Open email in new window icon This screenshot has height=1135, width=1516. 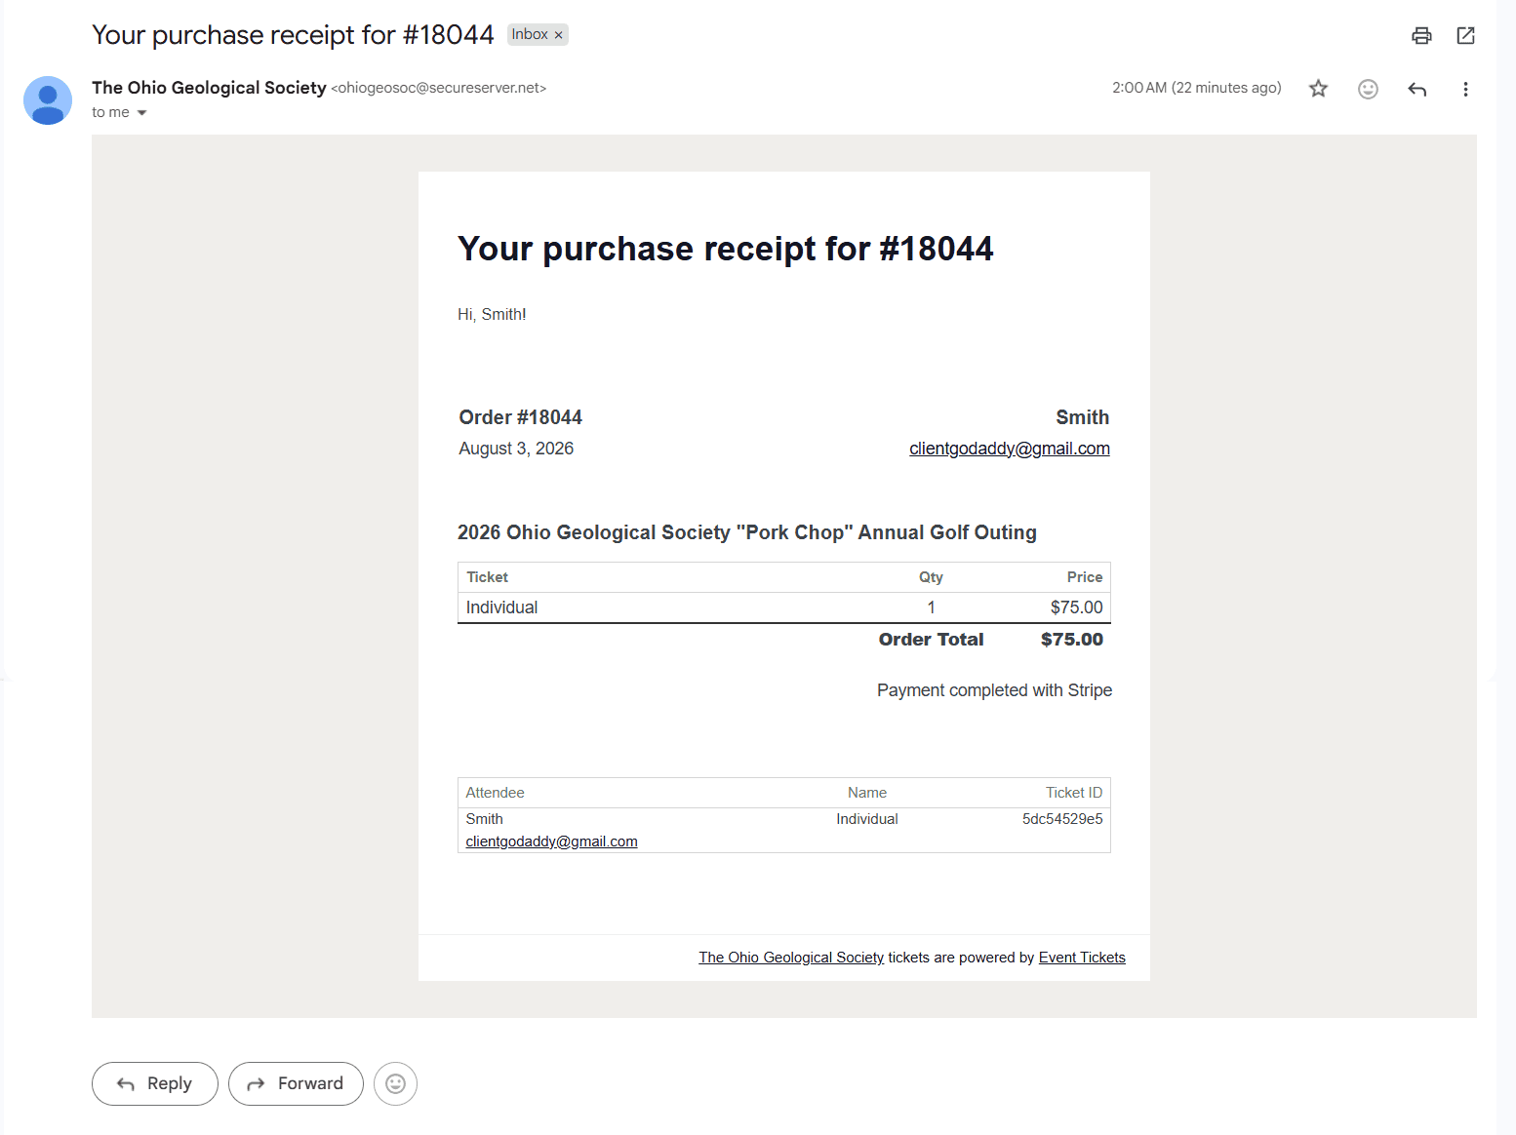coord(1465,36)
